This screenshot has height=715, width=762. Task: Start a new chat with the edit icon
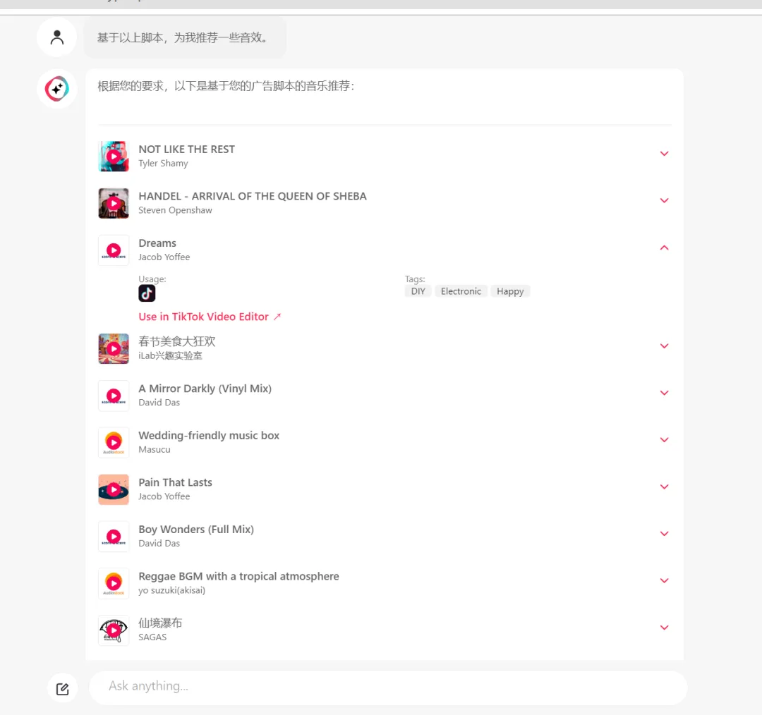[x=62, y=689]
